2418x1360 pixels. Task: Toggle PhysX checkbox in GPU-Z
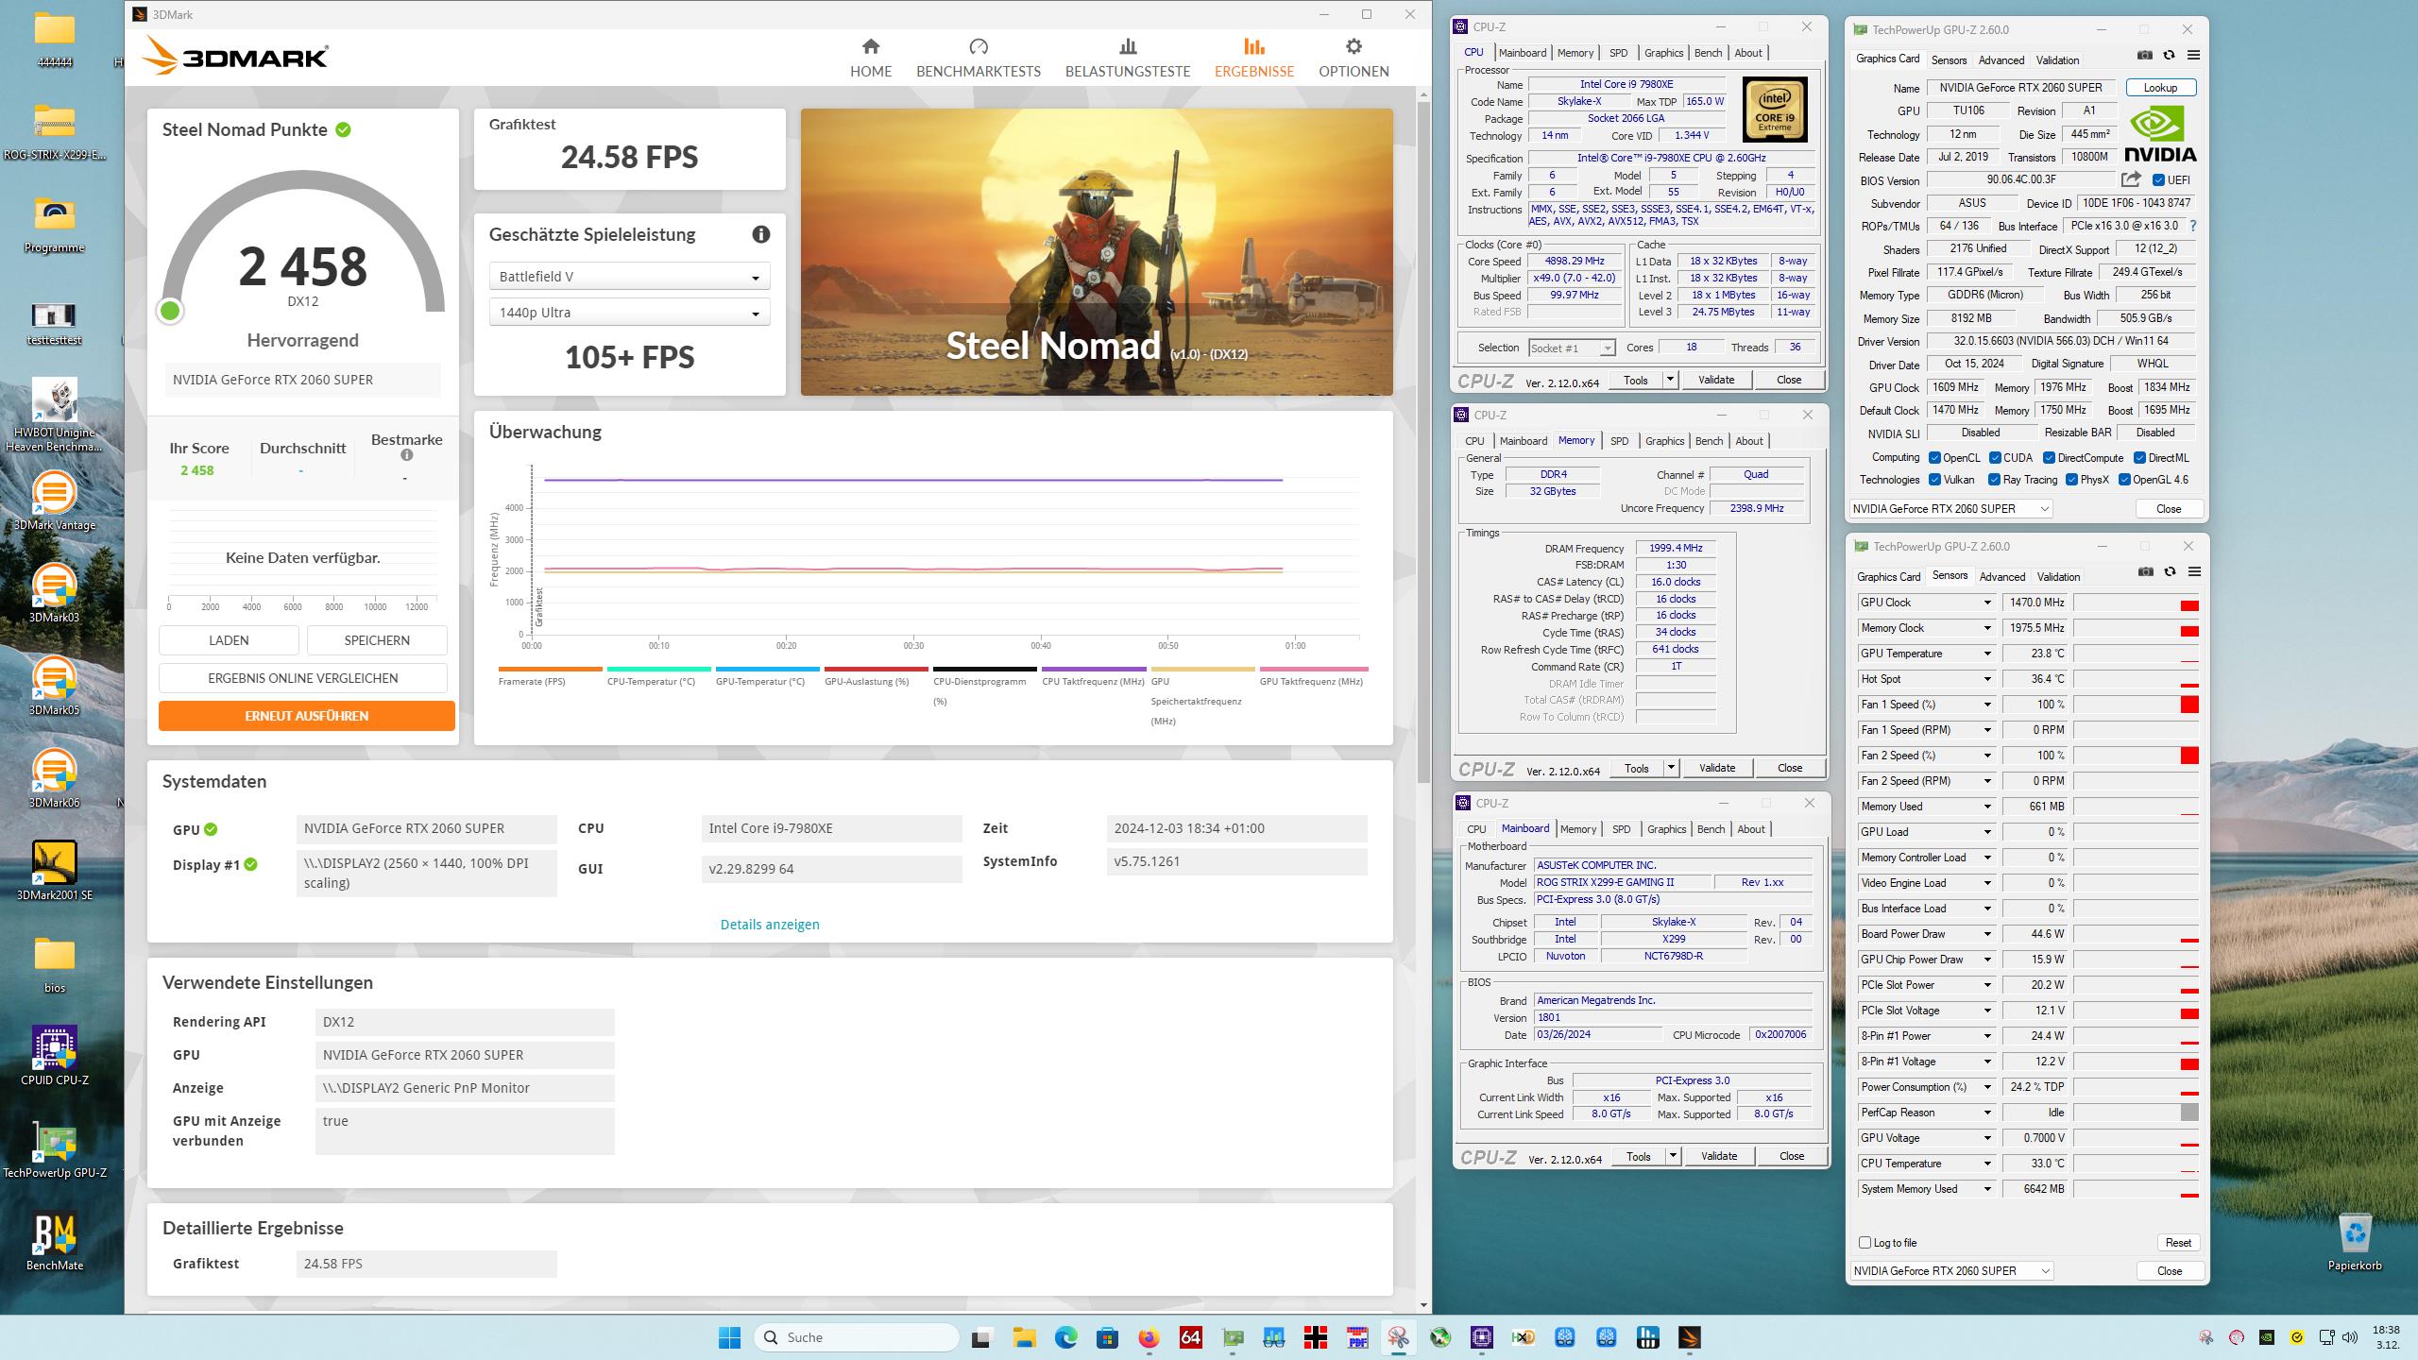(2071, 480)
